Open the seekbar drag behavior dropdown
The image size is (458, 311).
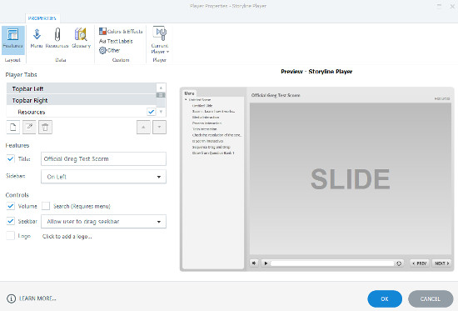(x=103, y=222)
